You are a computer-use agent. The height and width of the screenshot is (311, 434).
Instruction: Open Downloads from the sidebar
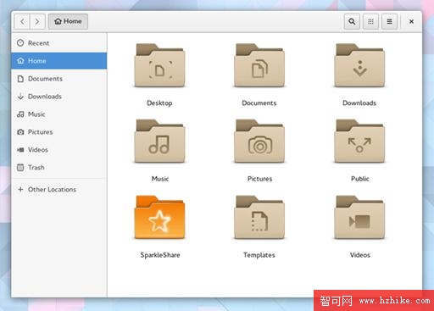pos(59,97)
